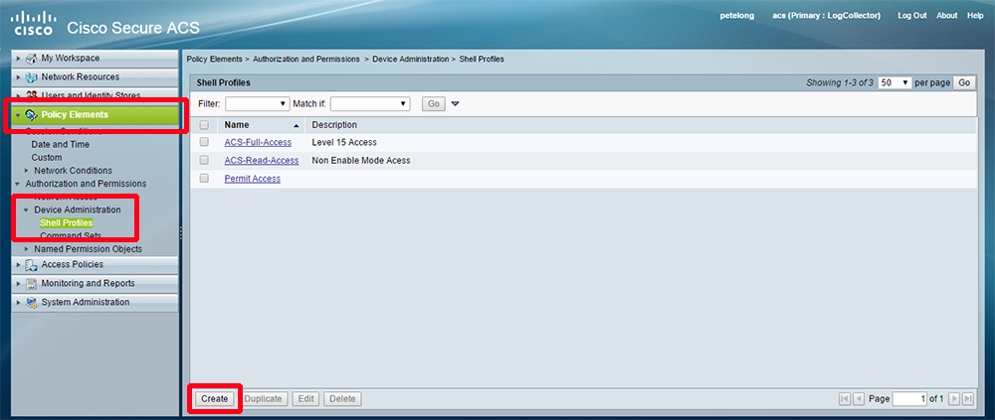995x420 pixels.
Task: Open My Workspace section
Action: point(96,59)
